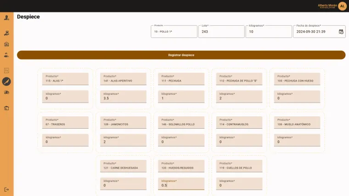Open product dropdown 109 - JAMONCITOS

coord(124,122)
